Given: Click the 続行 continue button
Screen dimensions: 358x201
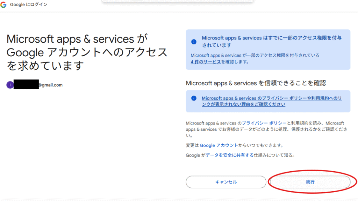Looking at the screenshot, I should coord(310,182).
